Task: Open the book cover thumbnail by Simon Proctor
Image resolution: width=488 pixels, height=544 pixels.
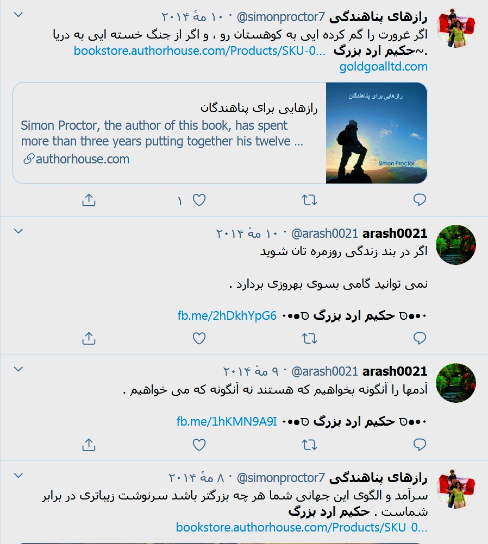Action: [x=377, y=133]
